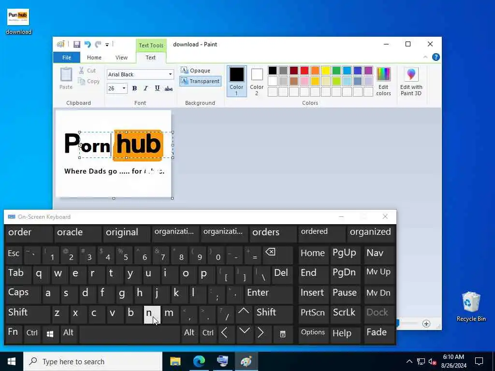
Task: Open the notification center icon
Action: [x=479, y=361]
